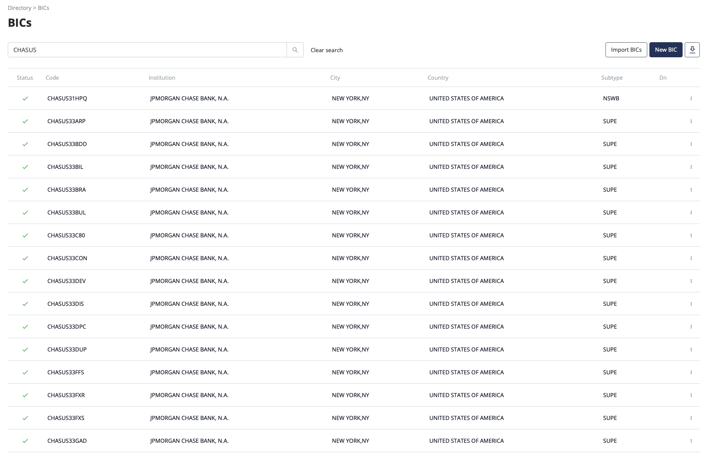
Task: Click country cell in CHASUS33BRA row
Action: (x=467, y=190)
